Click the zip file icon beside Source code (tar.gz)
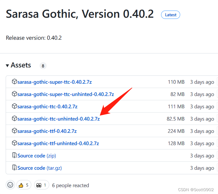The image size is (218, 194). (15, 167)
